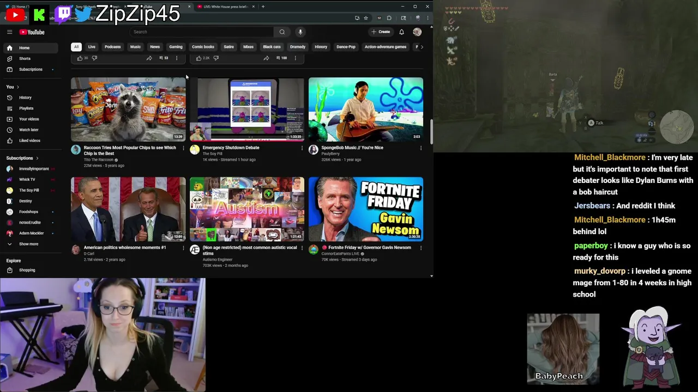This screenshot has height=392, width=698.
Task: Select the Black cats filter chip
Action: [x=272, y=47]
